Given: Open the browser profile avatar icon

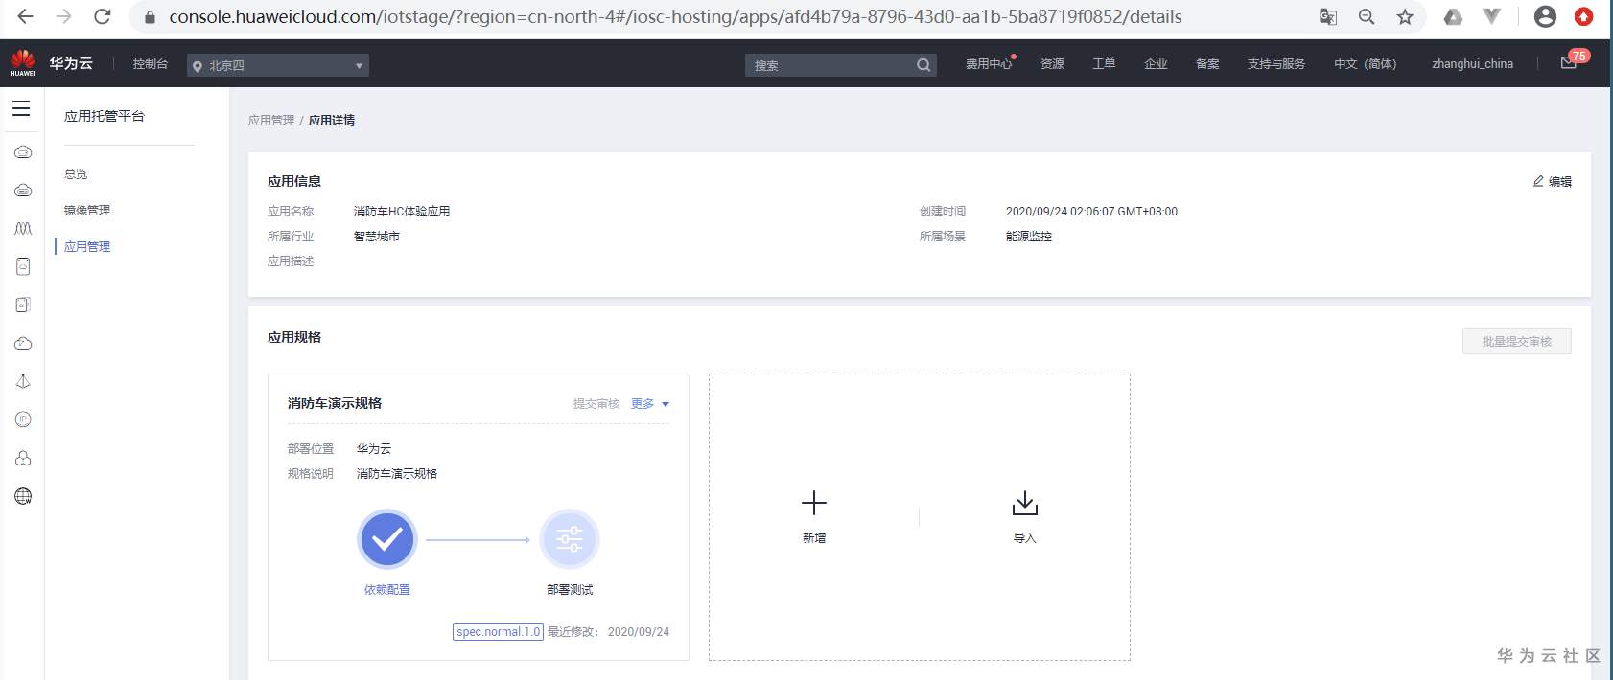Looking at the screenshot, I should [1545, 16].
